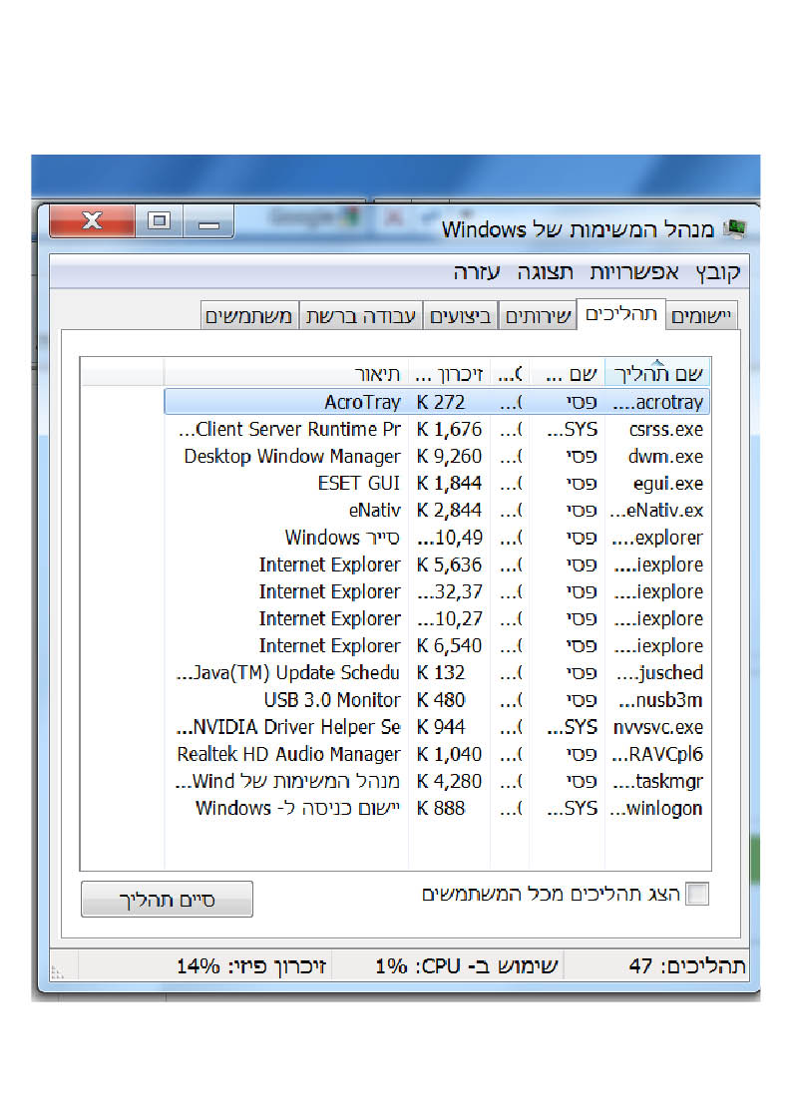This screenshot has height=1120, width=792.
Task: Select the winlogon process row
Action: pos(437,809)
